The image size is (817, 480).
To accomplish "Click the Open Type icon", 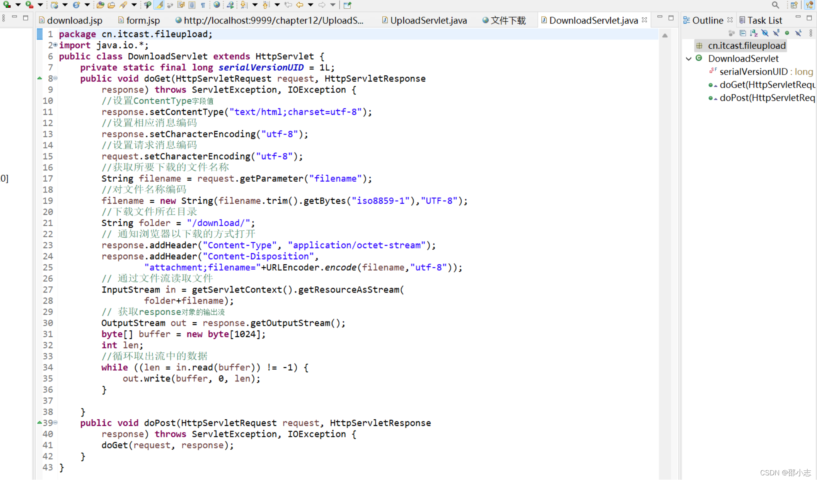I will click(101, 5).
